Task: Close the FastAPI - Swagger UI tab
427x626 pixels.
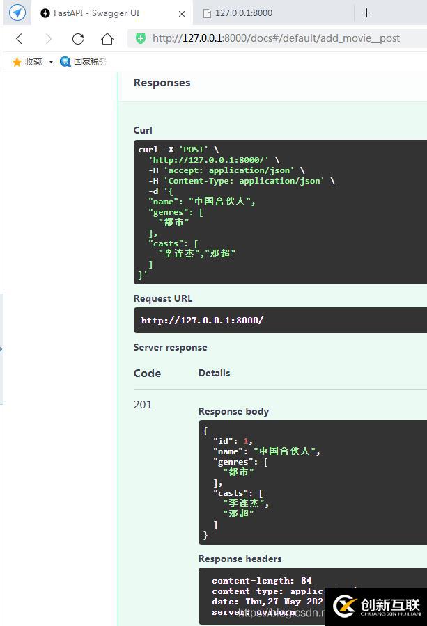Action: click(x=182, y=14)
